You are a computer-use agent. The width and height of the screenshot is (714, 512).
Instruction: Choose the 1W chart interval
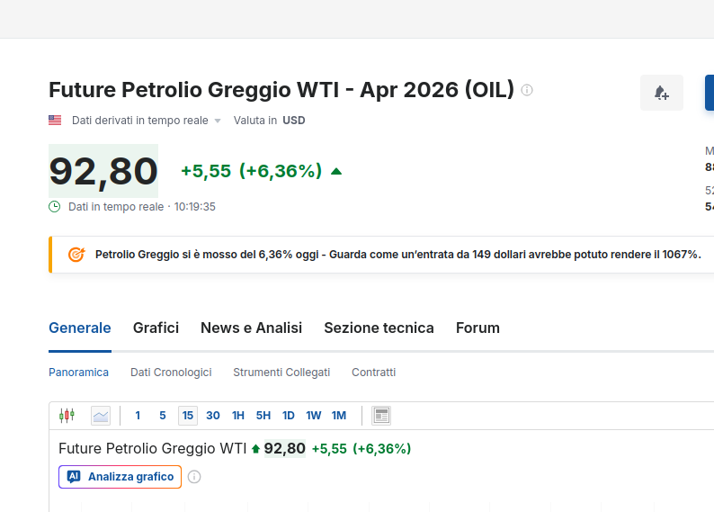pyautogui.click(x=313, y=416)
